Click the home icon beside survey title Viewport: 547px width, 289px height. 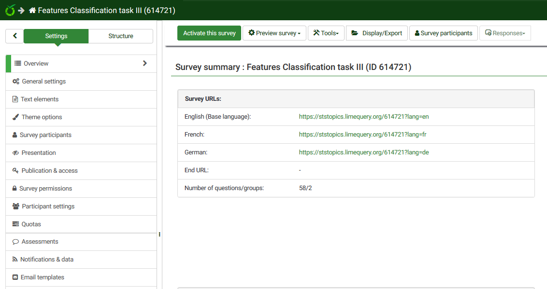click(x=32, y=10)
